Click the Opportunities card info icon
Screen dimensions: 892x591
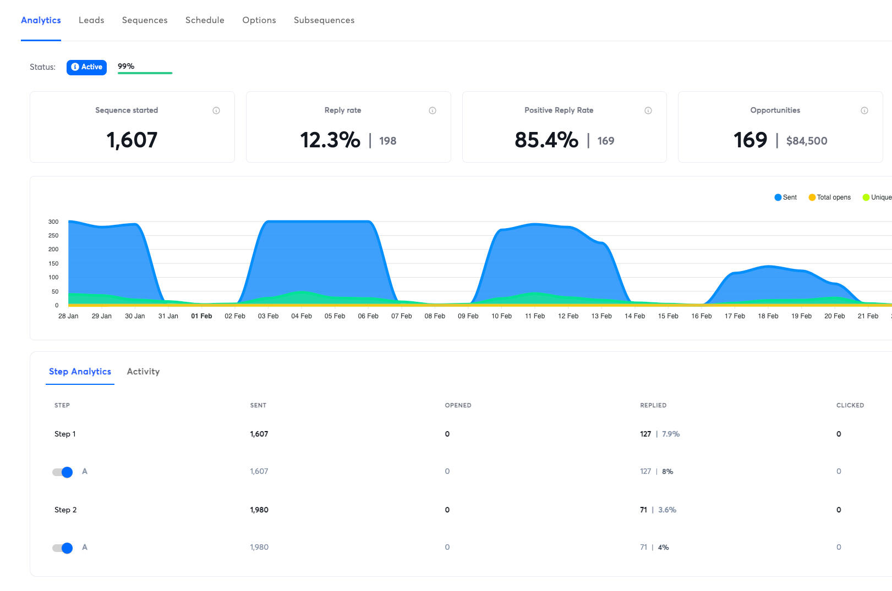864,111
